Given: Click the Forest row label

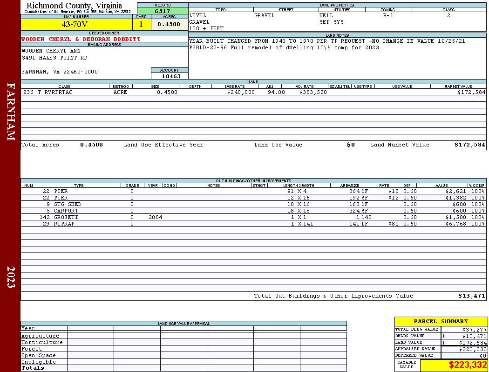Looking at the screenshot, I should tap(32, 349).
